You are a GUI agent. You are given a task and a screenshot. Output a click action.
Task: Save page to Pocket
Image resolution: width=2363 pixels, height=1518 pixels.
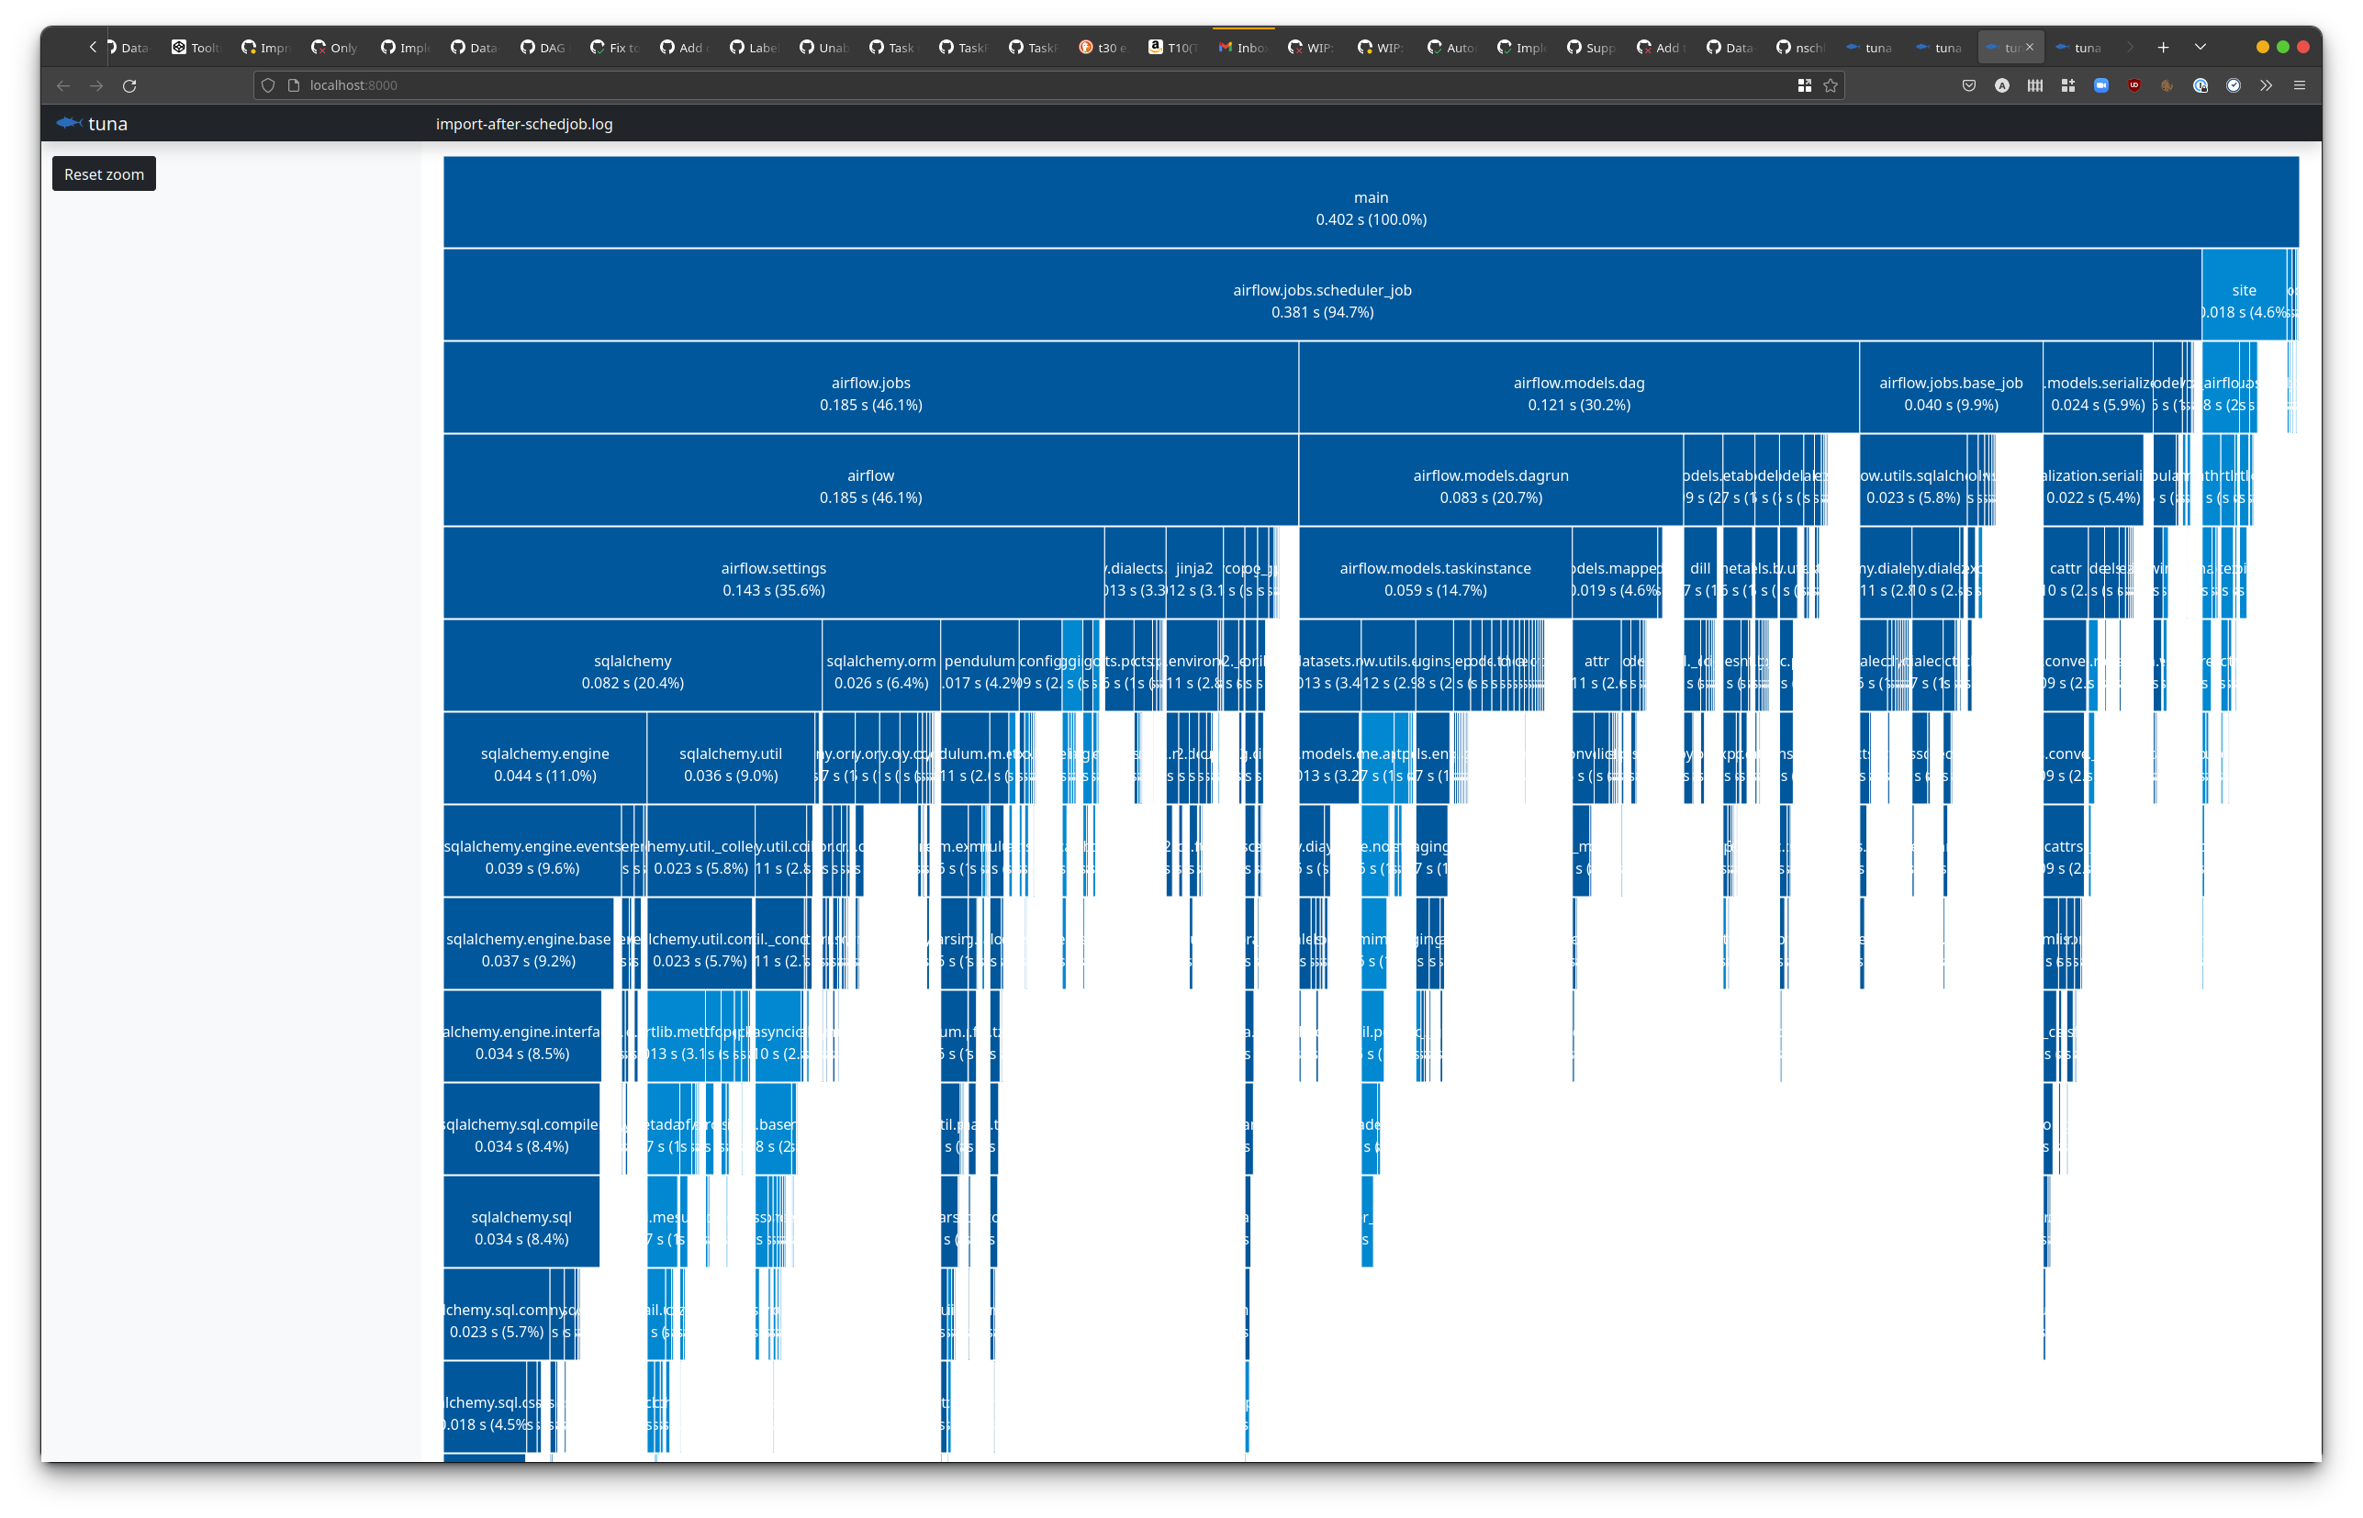tap(1968, 85)
